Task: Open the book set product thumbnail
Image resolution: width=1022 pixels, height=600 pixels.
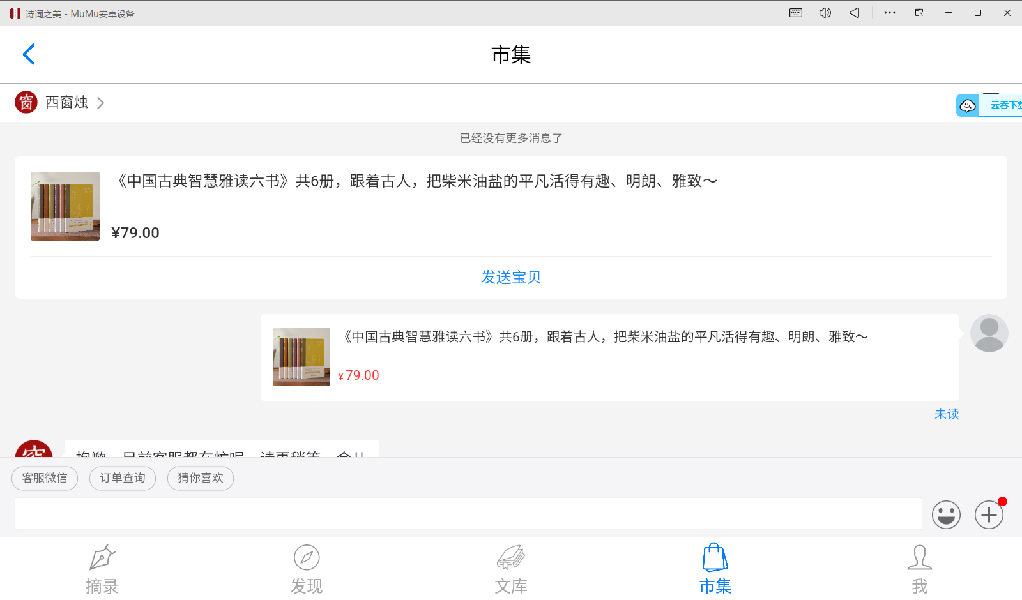Action: [x=65, y=206]
